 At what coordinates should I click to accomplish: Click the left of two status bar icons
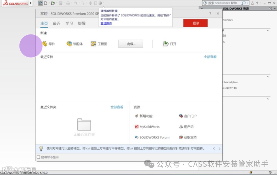pos(251,172)
